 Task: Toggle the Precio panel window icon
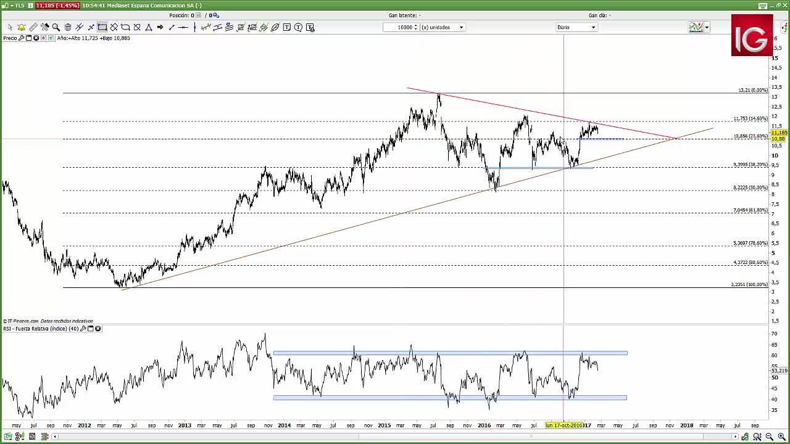(29, 38)
